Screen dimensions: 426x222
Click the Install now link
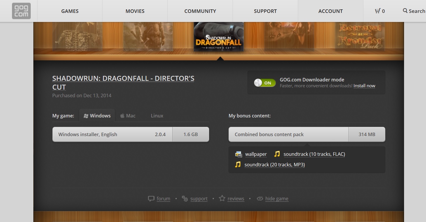click(364, 86)
